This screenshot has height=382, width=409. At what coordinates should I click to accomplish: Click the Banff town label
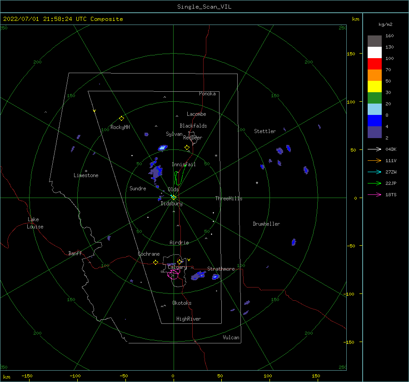tap(75, 253)
